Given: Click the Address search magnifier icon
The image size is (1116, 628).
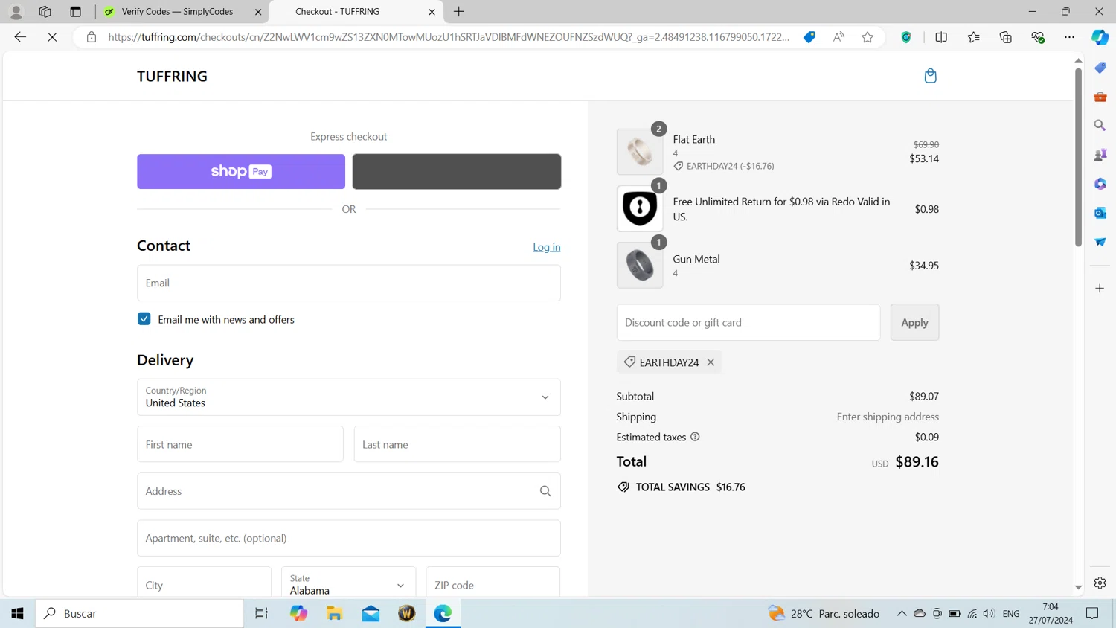Looking at the screenshot, I should click(545, 491).
